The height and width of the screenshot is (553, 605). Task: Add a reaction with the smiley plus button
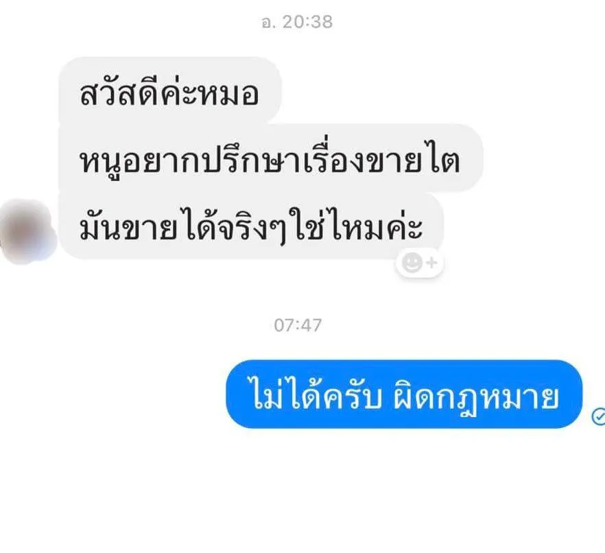419,263
